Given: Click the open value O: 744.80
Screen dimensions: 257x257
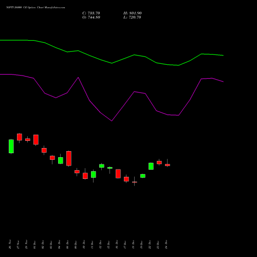Looking at the screenshot, I should click(x=91, y=17).
